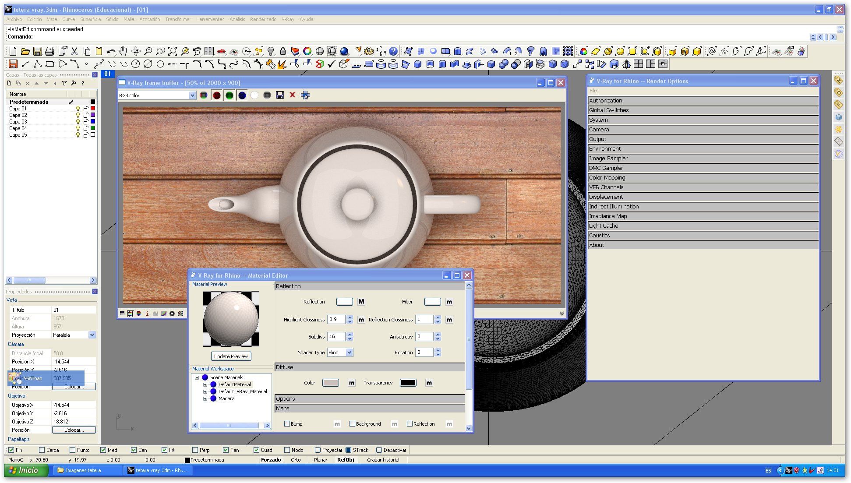Toggle the Perp object snap checkbox
The width and height of the screenshot is (851, 483).
tap(195, 450)
